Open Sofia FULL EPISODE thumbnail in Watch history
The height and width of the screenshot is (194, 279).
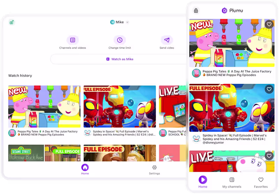(x=120, y=153)
